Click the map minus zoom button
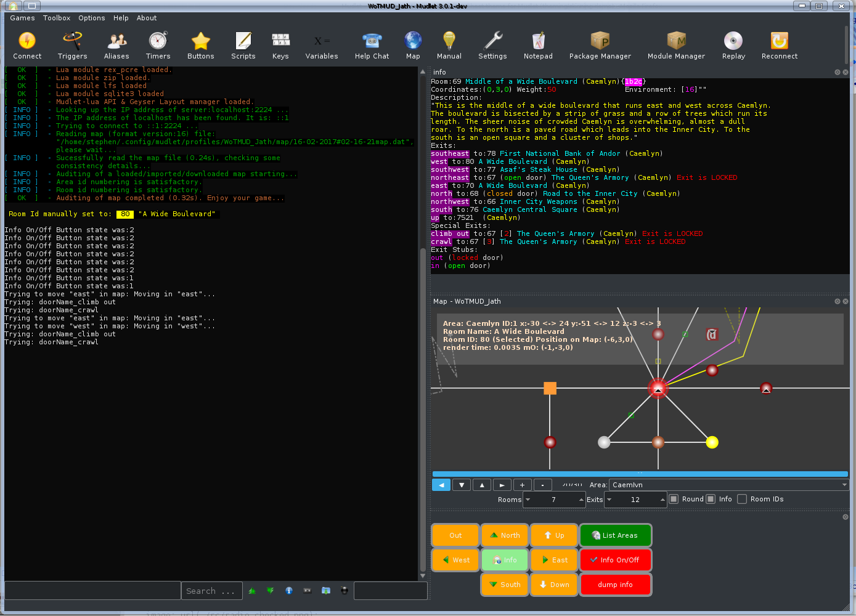Image resolution: width=856 pixels, height=616 pixels. click(542, 485)
